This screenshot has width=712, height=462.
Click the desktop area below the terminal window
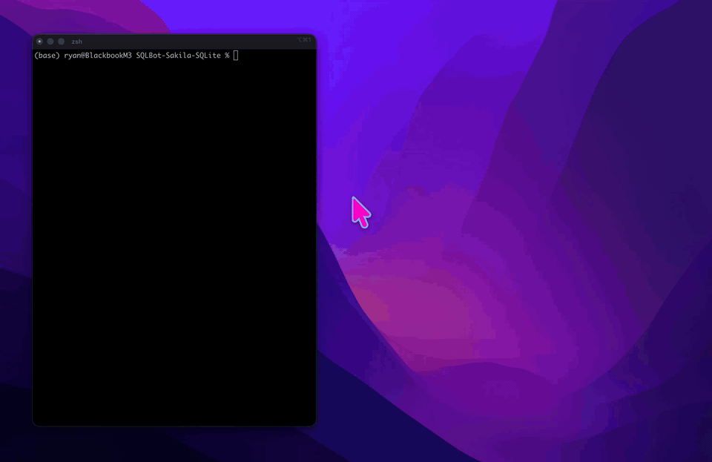(174, 445)
